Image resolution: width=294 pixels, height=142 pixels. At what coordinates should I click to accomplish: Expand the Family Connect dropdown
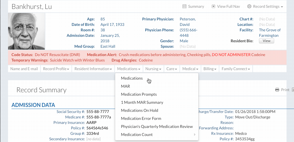[x=236, y=69]
